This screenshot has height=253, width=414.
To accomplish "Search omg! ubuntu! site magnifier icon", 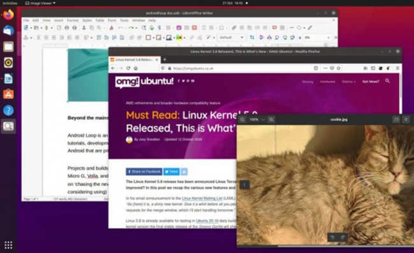I will click(387, 81).
